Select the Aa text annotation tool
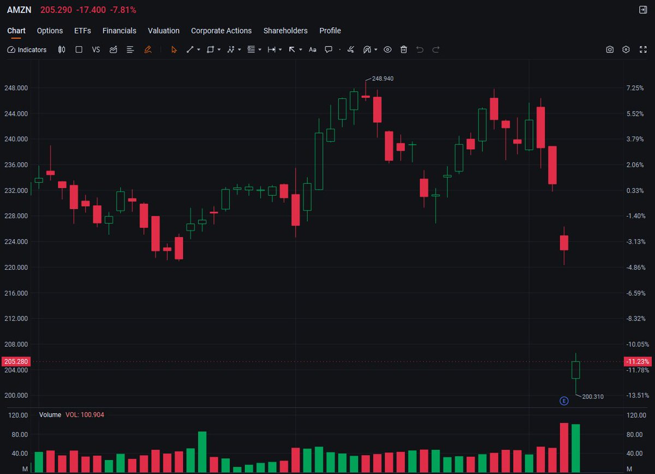 [x=312, y=50]
